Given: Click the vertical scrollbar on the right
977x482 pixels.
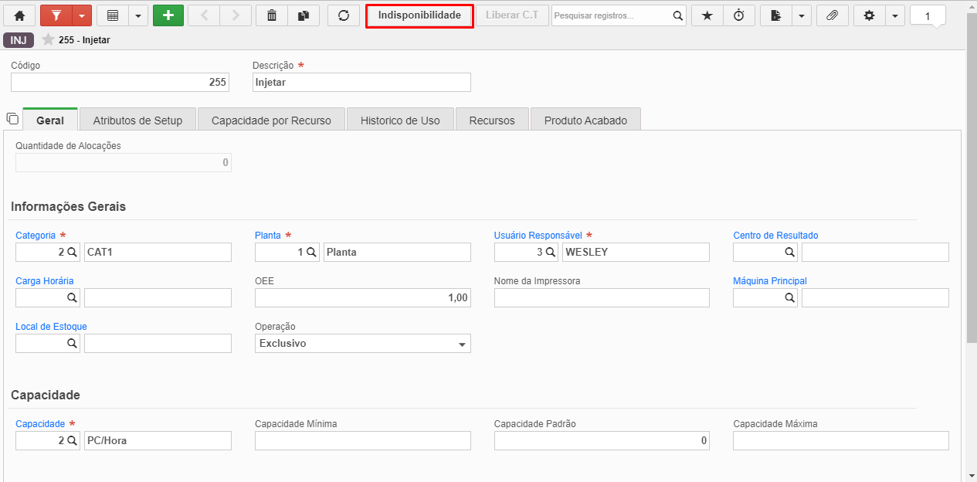Looking at the screenshot, I should [972, 178].
